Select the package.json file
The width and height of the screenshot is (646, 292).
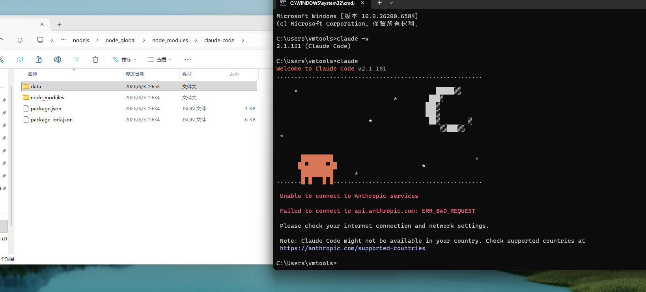tap(139, 108)
